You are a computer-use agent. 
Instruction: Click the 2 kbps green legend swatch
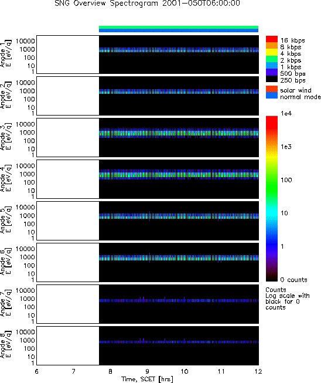click(272, 59)
